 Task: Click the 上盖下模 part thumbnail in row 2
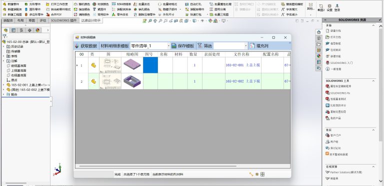(132, 81)
